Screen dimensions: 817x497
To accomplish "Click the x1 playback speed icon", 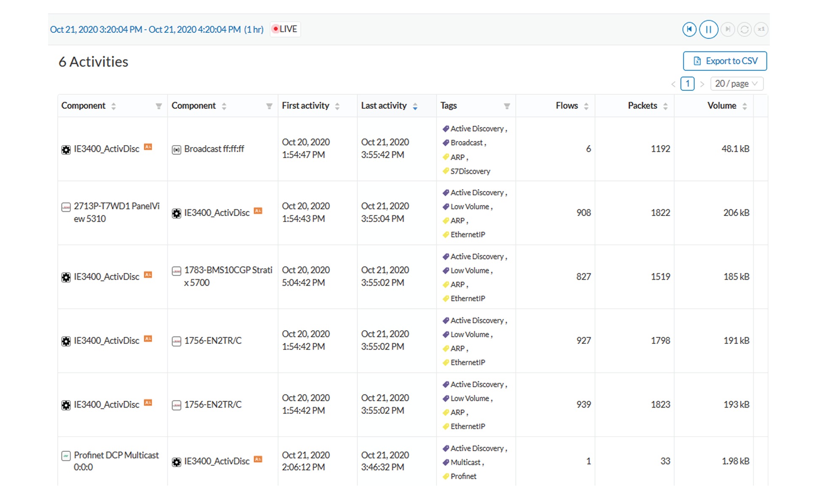I will [761, 30].
